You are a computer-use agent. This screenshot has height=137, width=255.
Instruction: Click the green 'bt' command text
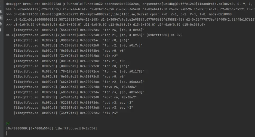8,123
